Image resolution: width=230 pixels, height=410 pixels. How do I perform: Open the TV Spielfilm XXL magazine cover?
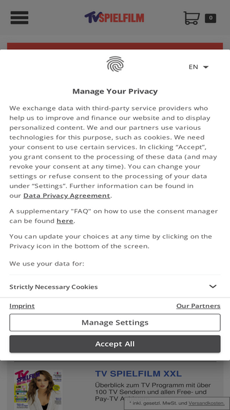[x=38, y=389]
